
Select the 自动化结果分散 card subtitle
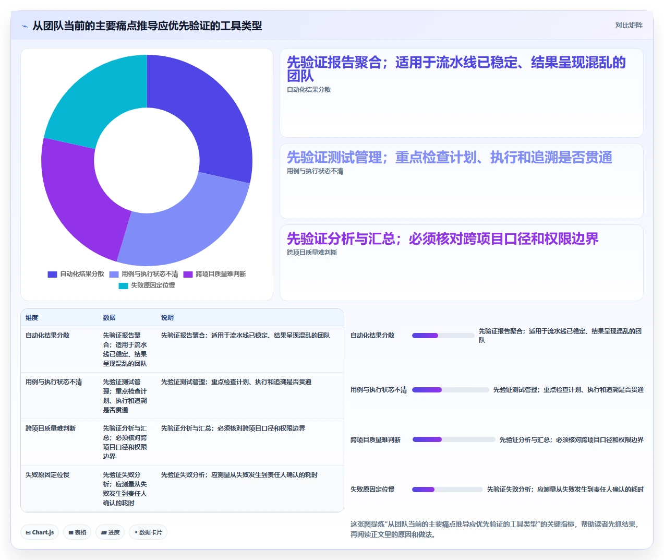pos(309,90)
